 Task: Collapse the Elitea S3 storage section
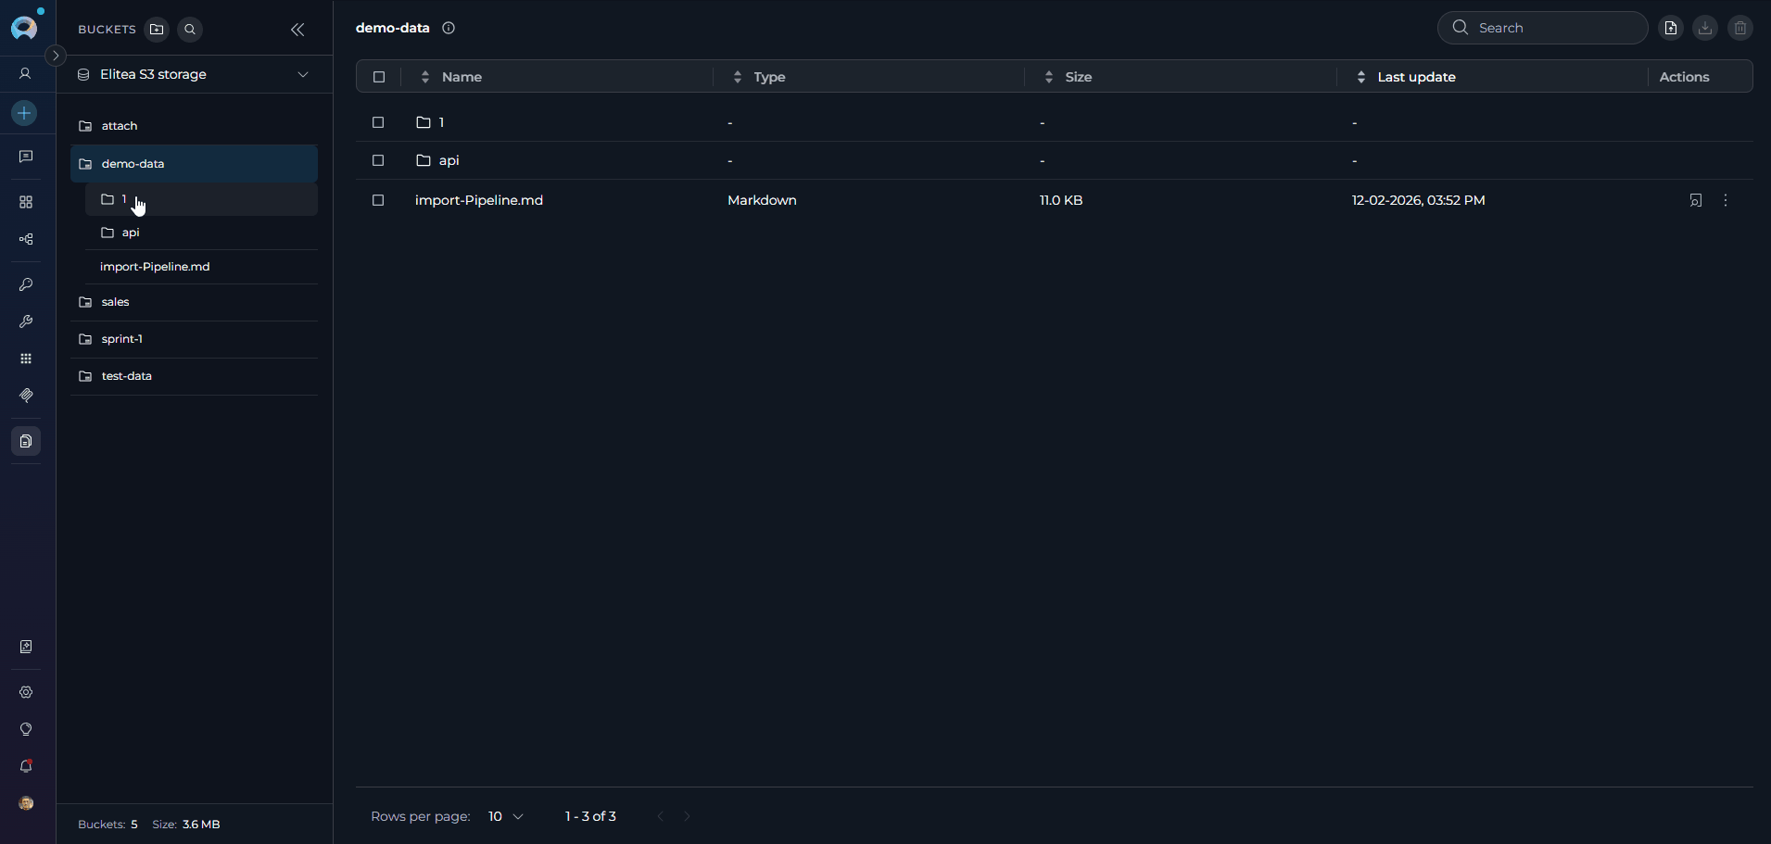(302, 74)
